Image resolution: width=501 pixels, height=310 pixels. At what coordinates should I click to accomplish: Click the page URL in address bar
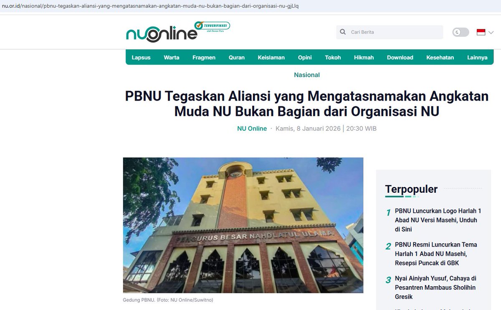point(150,6)
